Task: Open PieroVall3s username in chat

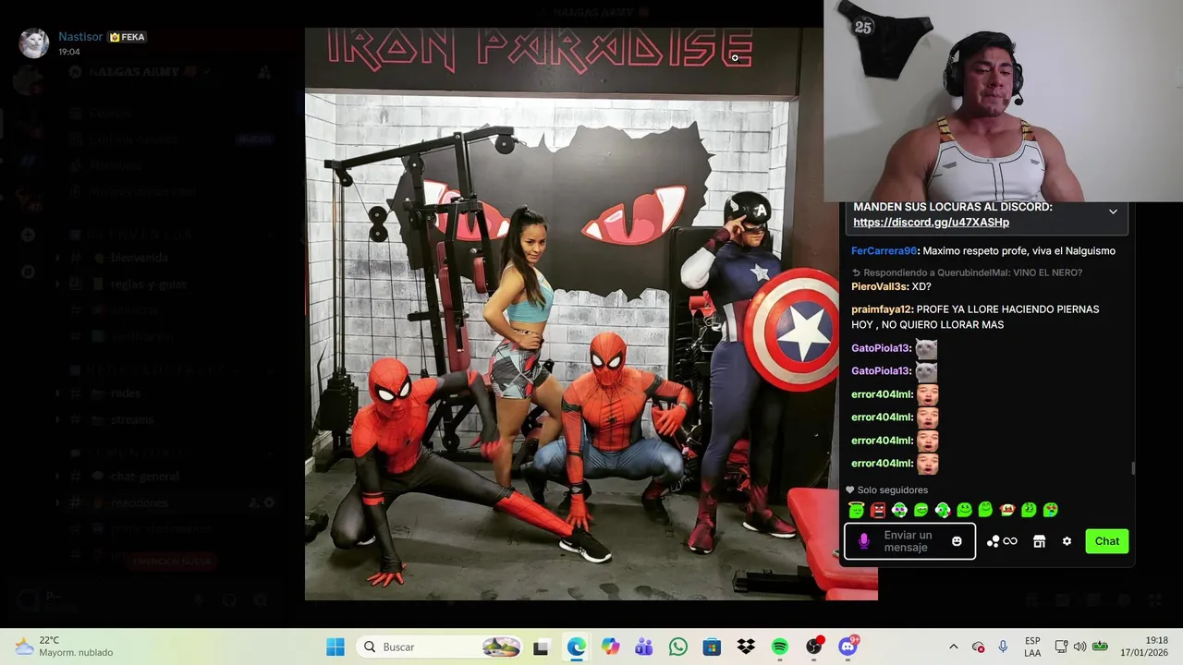Action: point(877,287)
